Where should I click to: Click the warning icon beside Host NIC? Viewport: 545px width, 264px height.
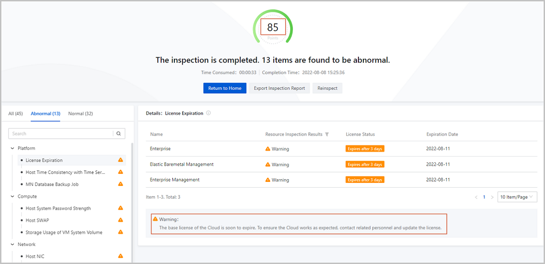coord(120,256)
